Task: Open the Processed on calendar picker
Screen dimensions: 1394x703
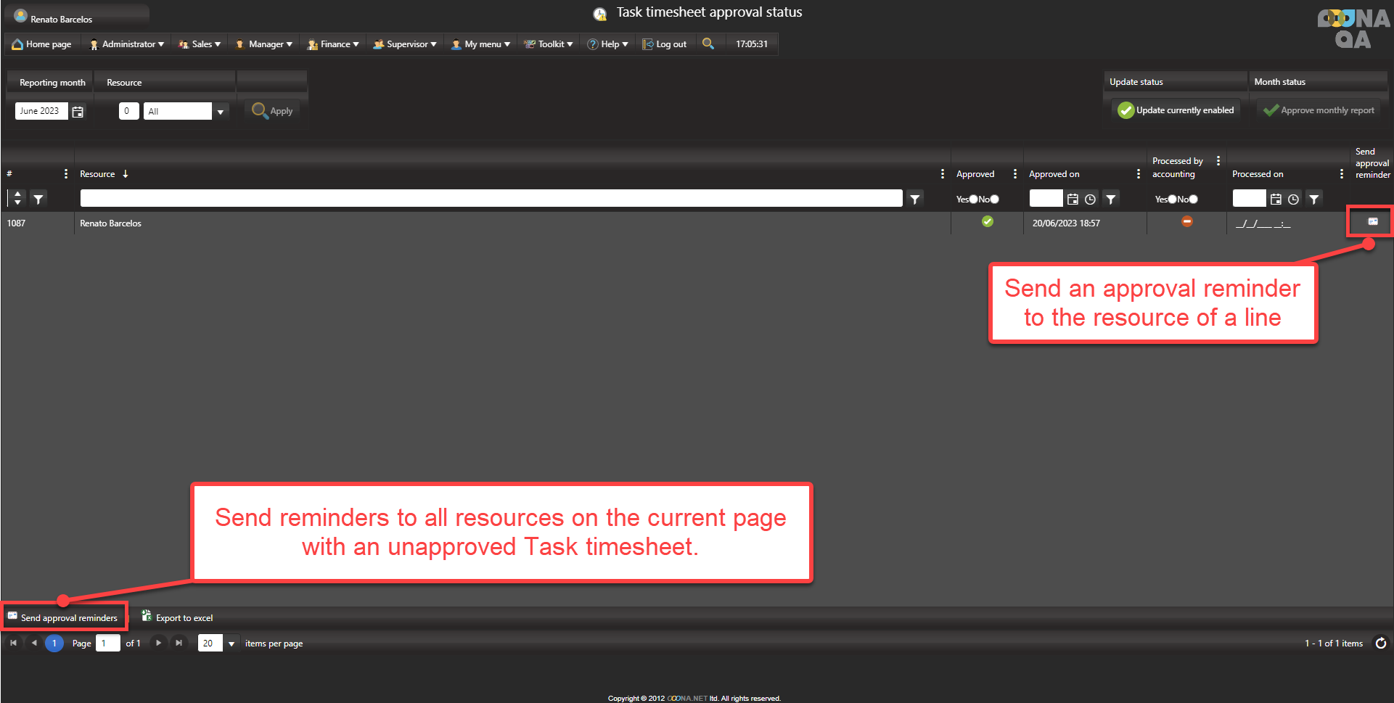Action: tap(1276, 199)
